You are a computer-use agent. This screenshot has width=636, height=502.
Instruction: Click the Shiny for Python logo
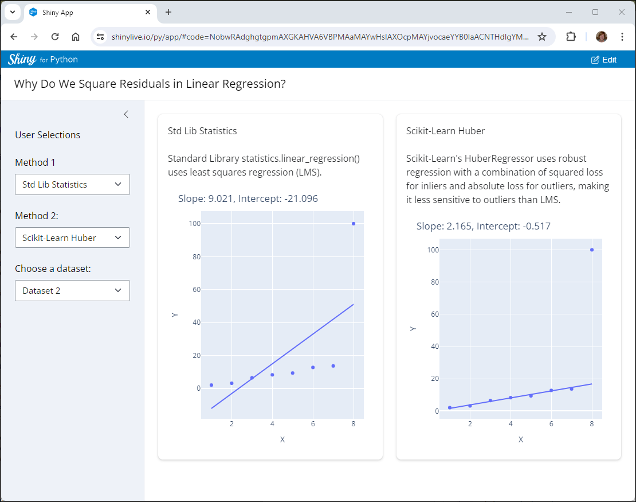(x=43, y=59)
